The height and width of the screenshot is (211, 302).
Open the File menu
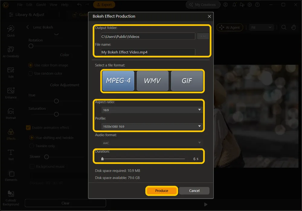(20, 5)
